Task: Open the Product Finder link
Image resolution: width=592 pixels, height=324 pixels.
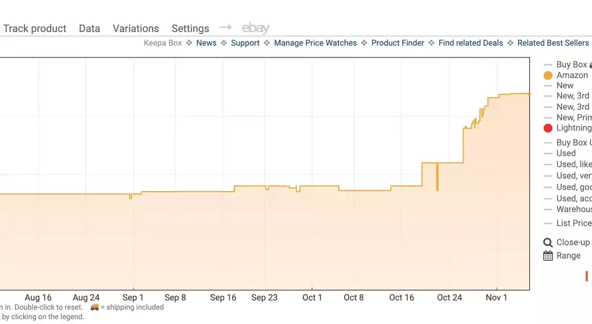Action: 397,43
